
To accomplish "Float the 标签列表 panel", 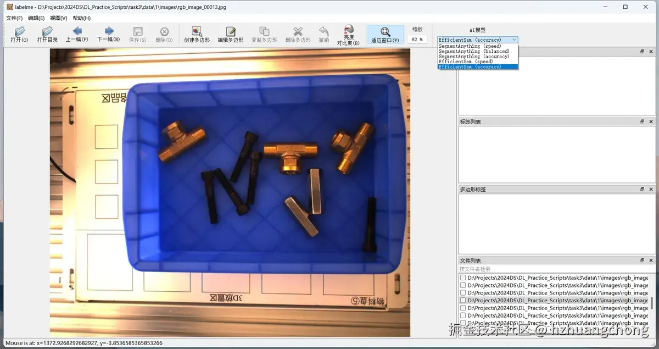I will click(x=643, y=122).
